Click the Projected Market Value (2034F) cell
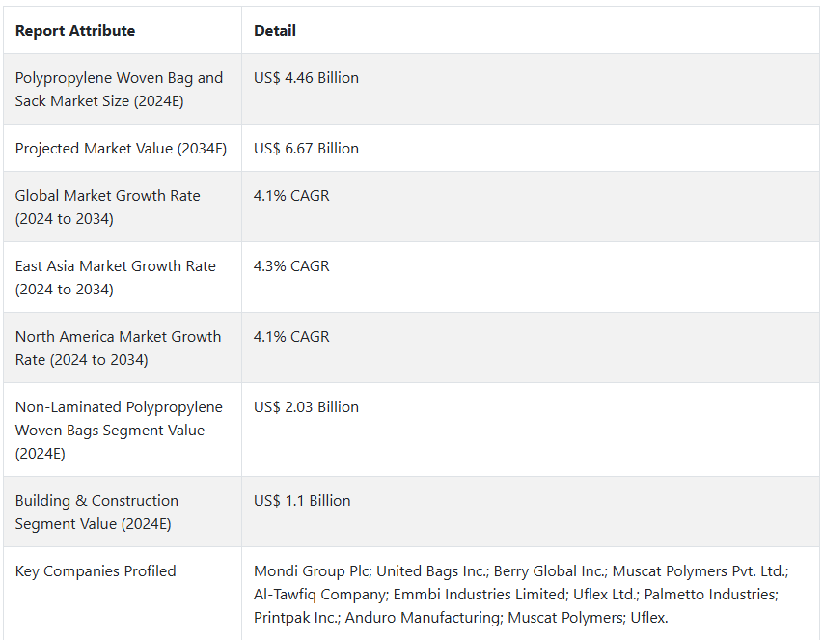823x640 pixels. tap(121, 148)
